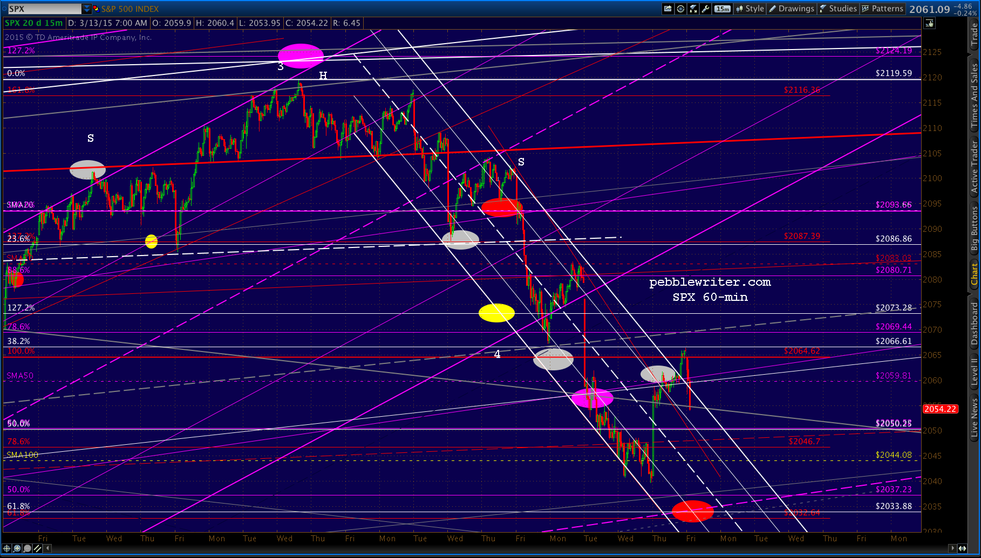
Task: Open the chart settings wrench icon
Action: tap(706, 9)
